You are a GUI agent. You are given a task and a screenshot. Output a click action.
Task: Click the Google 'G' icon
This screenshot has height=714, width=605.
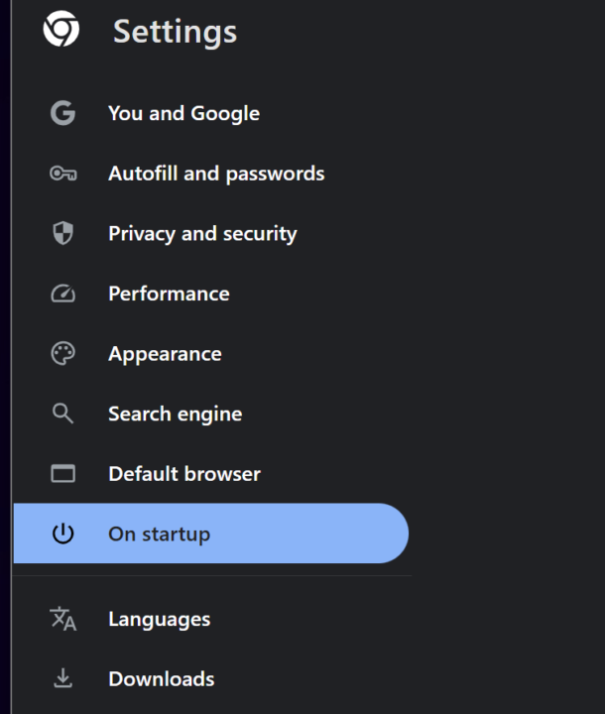pyautogui.click(x=62, y=114)
